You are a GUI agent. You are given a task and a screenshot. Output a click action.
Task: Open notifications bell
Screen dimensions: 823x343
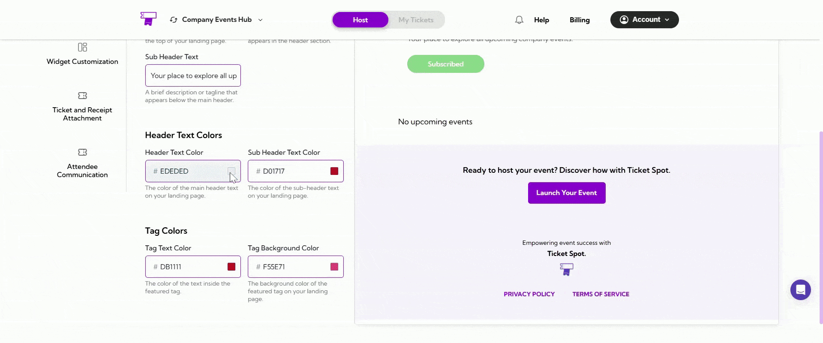pos(519,20)
